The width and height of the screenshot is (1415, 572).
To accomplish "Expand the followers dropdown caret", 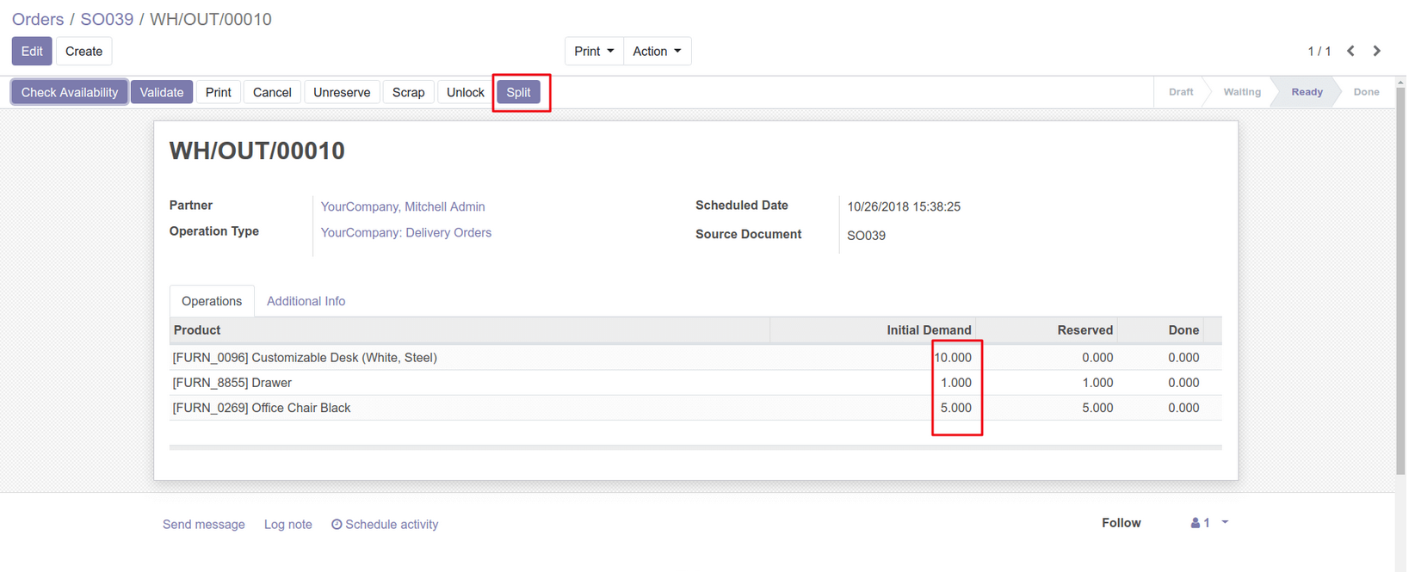I will tap(1225, 522).
